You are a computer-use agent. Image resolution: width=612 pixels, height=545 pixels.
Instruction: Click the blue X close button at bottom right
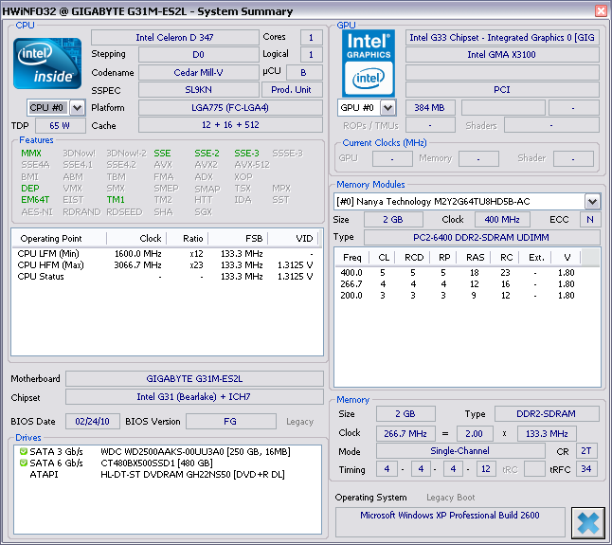click(x=587, y=522)
